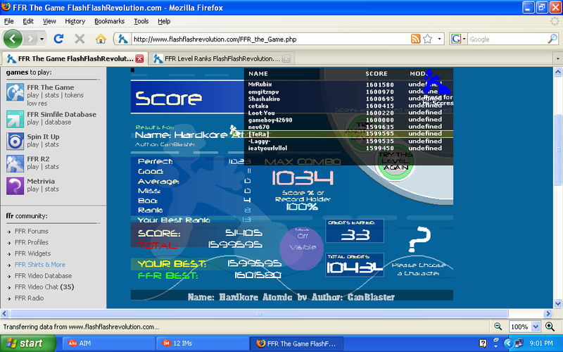Expand the search engine selector dropdown
Screen dimensions: 563x352
[x=459, y=39]
